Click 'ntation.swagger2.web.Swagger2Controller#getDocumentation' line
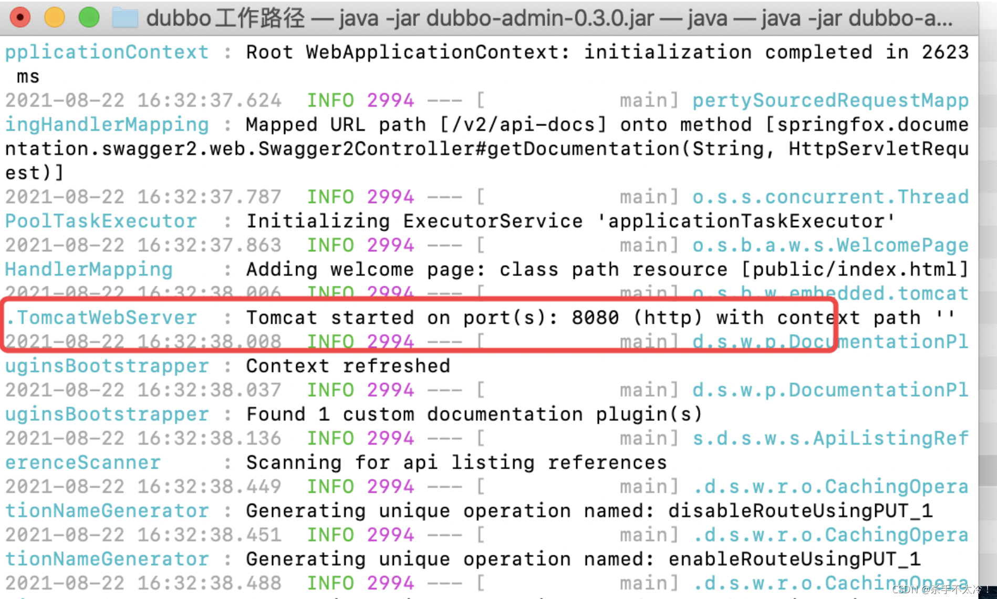This screenshot has width=997, height=599. click(x=342, y=149)
